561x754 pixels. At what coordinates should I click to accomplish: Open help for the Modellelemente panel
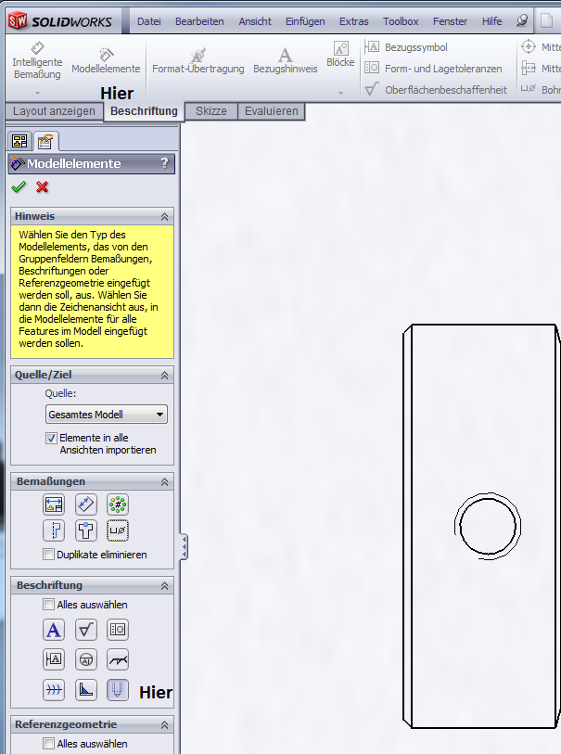tap(165, 163)
